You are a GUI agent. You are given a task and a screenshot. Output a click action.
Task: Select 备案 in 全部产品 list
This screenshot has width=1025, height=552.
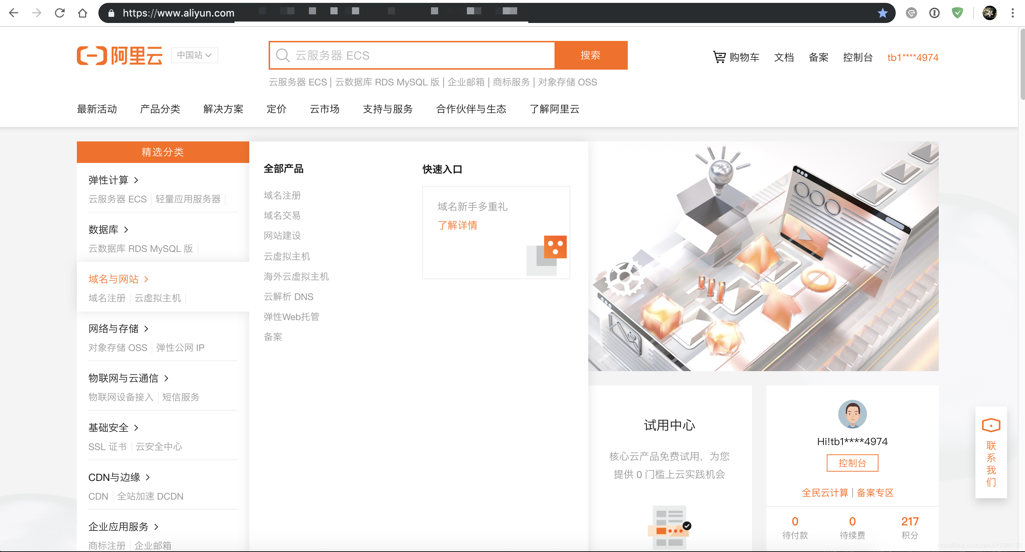273,337
